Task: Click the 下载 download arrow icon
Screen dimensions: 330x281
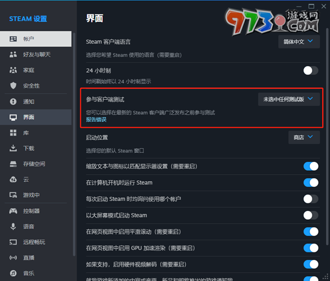Action: tap(13, 148)
